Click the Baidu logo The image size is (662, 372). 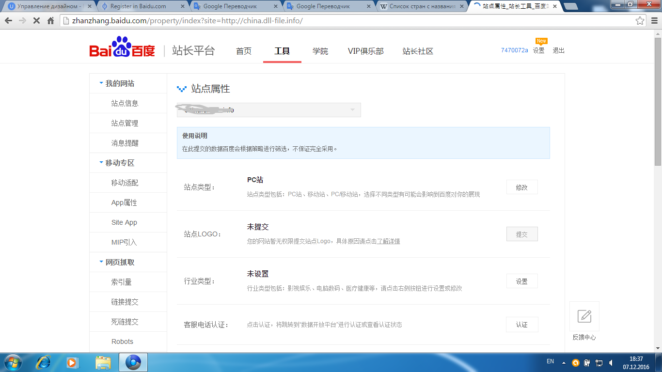[x=122, y=47]
